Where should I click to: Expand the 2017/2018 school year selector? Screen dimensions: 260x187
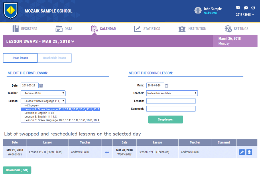[245, 15]
